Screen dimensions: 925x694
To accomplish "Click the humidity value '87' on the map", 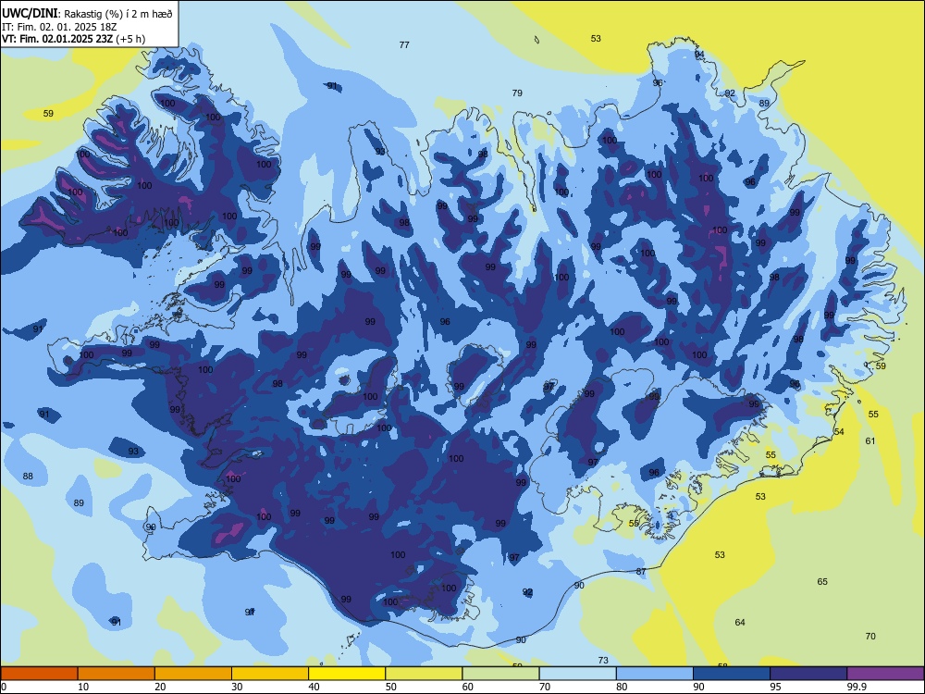I will coord(641,572).
